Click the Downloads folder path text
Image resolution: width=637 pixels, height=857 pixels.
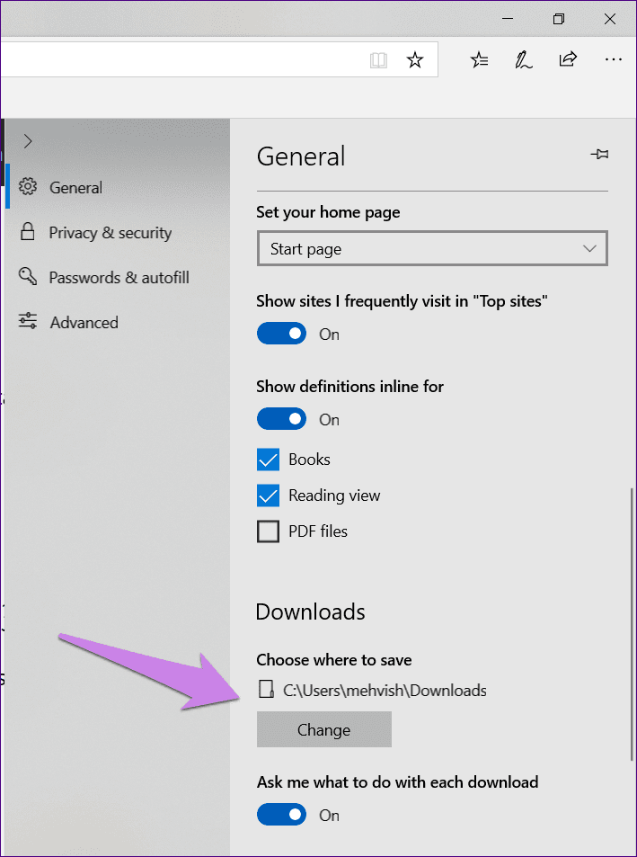coord(385,691)
